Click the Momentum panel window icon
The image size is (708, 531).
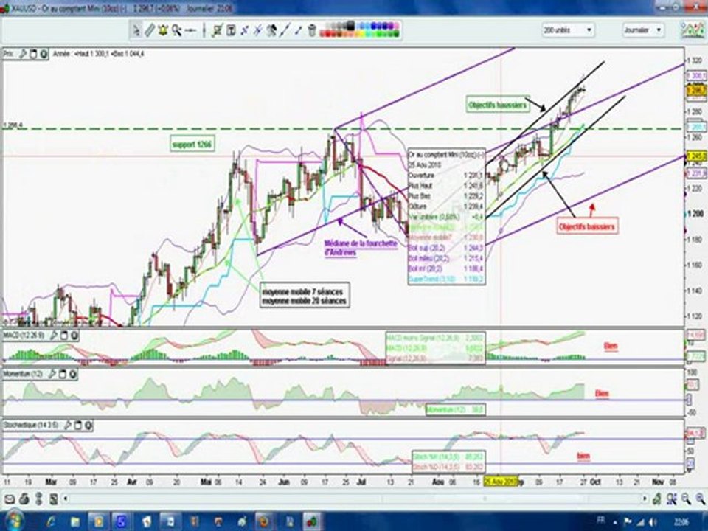pyautogui.click(x=63, y=375)
